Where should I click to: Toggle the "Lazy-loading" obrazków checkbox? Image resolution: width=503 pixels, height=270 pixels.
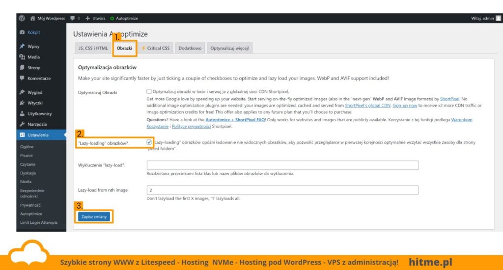149,142
